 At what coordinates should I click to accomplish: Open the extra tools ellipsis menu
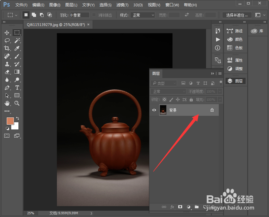(x=7, y=111)
